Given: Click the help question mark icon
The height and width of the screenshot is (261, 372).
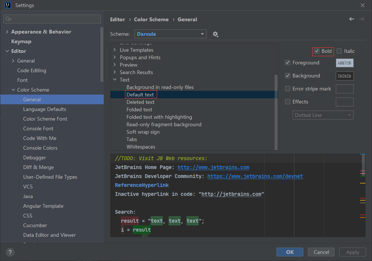Looking at the screenshot, I should [10, 252].
